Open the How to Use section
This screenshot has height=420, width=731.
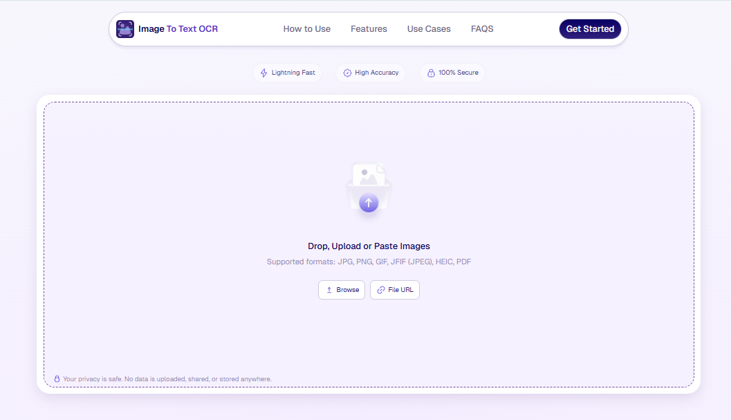point(306,29)
